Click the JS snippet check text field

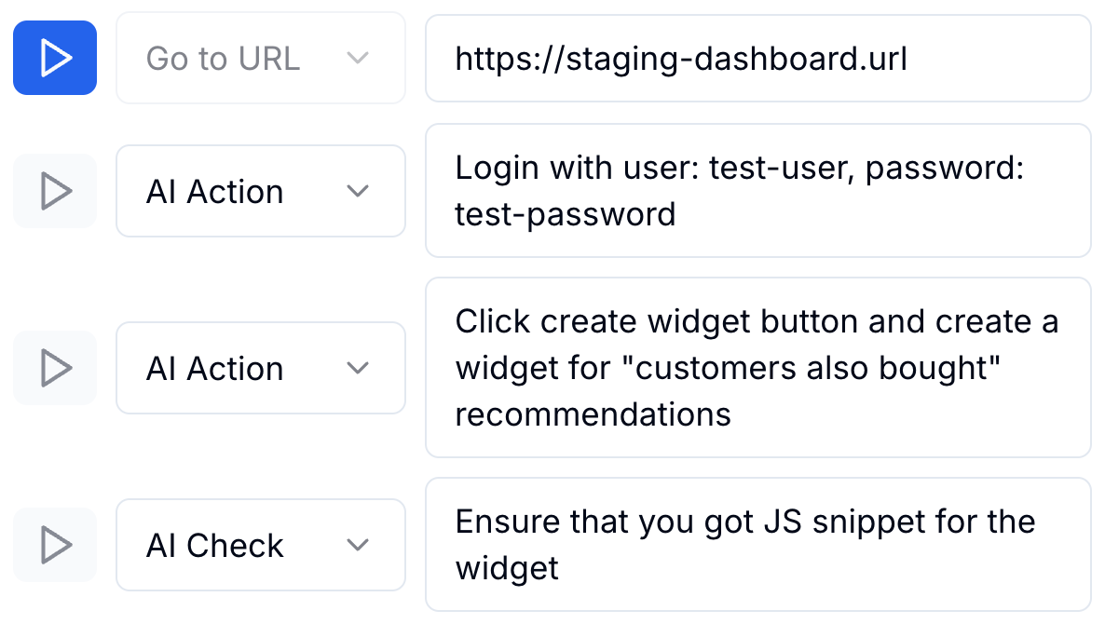[x=757, y=545]
